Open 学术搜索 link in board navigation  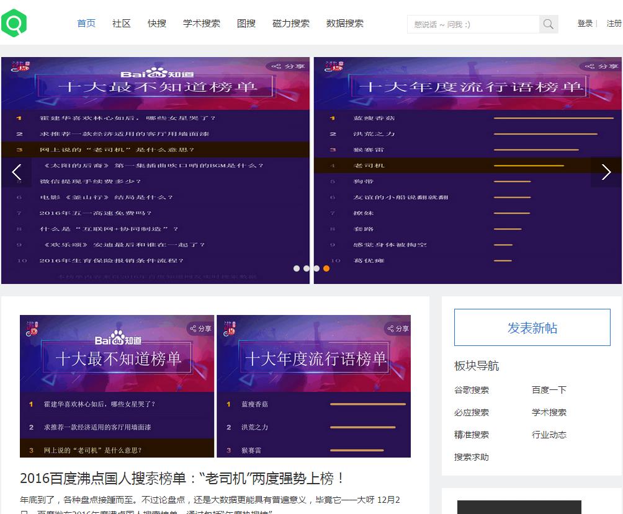coord(549,412)
